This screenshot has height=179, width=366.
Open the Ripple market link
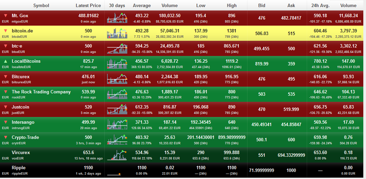tap(19, 168)
